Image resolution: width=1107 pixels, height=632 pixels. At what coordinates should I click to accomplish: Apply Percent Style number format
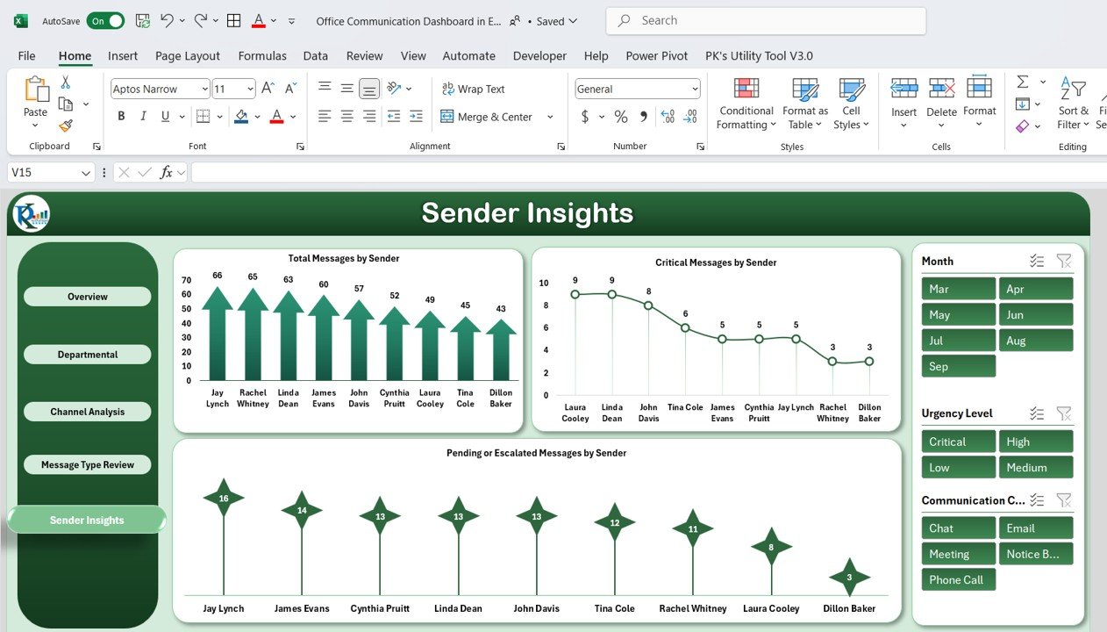click(621, 117)
